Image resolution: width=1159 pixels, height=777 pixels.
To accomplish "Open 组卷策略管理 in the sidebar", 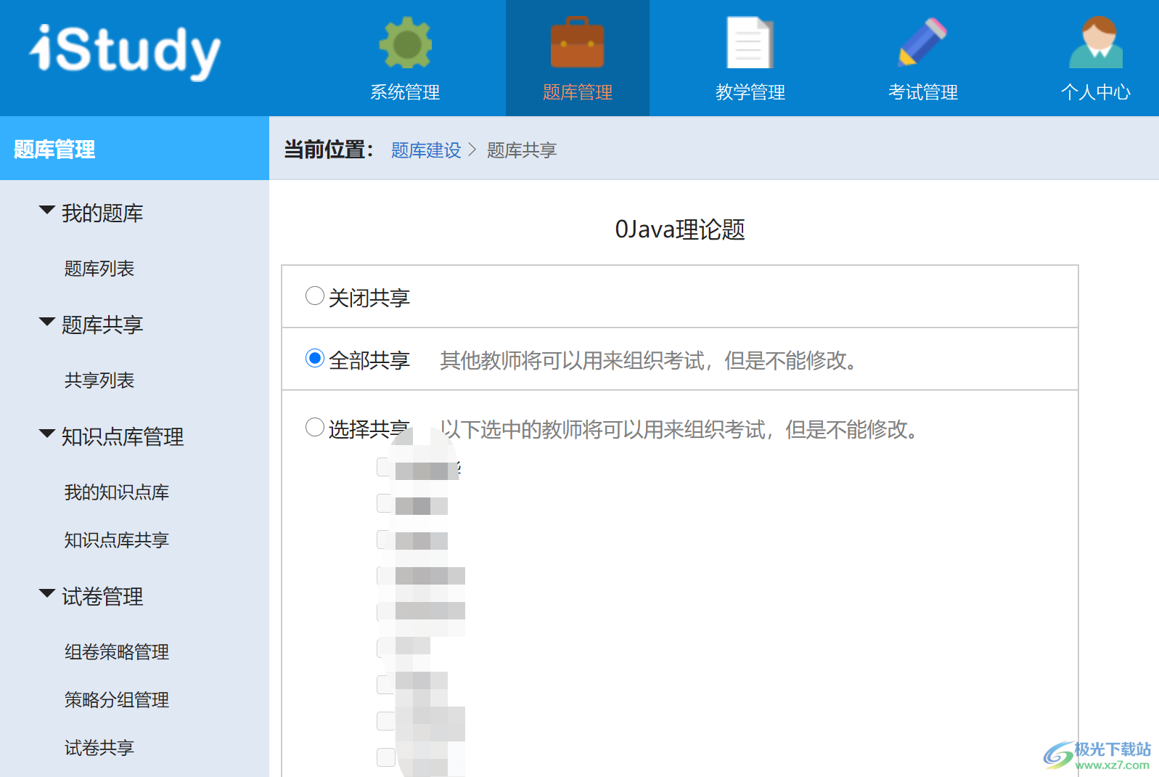I will 117,652.
